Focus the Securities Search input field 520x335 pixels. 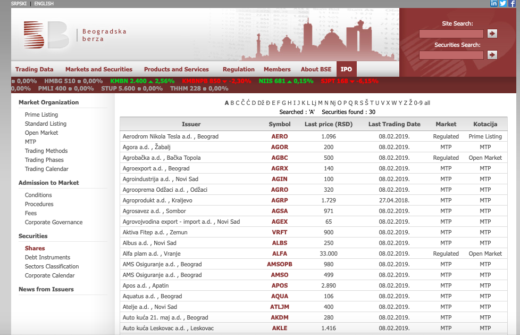(451, 55)
